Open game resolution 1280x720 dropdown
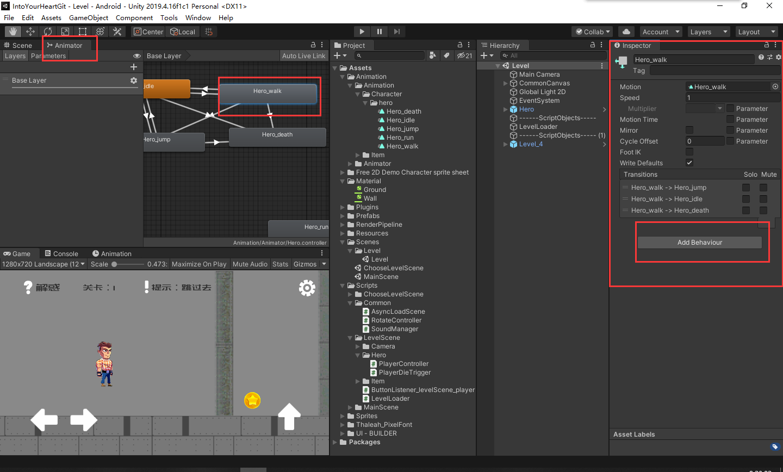The image size is (783, 472). [43, 264]
